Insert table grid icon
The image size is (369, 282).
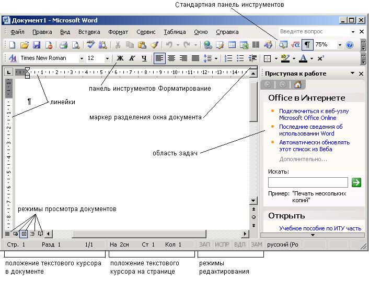click(232, 45)
